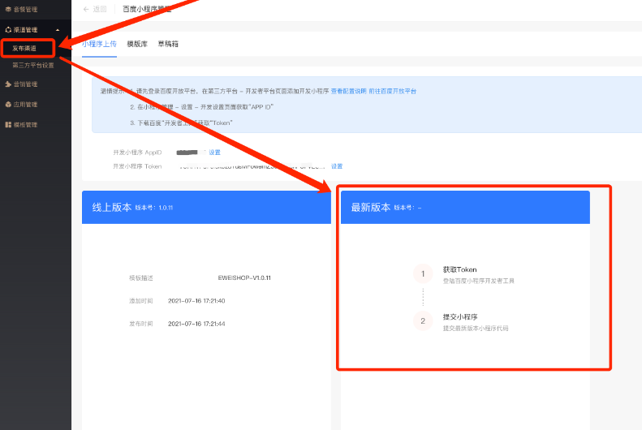The width and height of the screenshot is (642, 430).
Task: Open the 发布渠道 sidebar item
Action: tap(24, 49)
